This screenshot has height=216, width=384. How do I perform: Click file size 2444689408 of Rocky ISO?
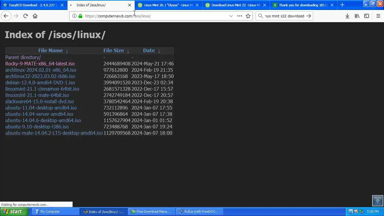(x=117, y=64)
